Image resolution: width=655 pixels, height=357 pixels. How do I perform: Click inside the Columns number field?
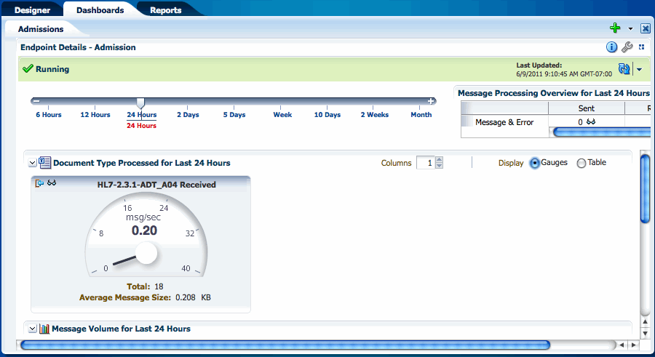click(x=426, y=162)
